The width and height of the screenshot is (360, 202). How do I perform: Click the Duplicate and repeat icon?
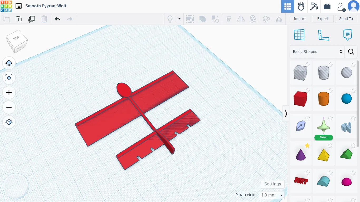[32, 19]
